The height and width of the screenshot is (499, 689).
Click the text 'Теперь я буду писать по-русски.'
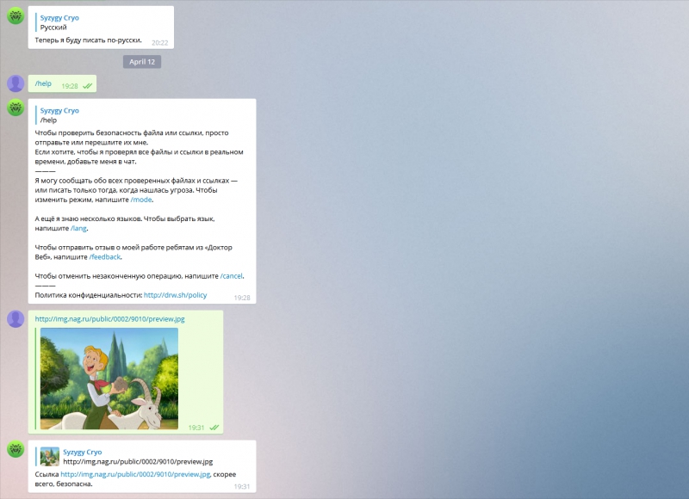[89, 40]
